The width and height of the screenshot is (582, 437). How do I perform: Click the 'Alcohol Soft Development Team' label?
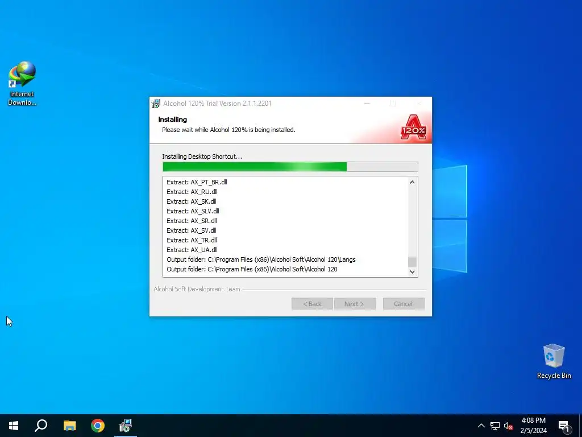[197, 289]
